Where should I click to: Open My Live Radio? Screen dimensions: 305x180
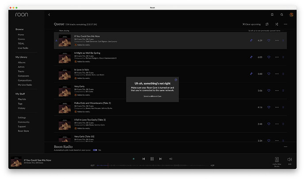25,85
